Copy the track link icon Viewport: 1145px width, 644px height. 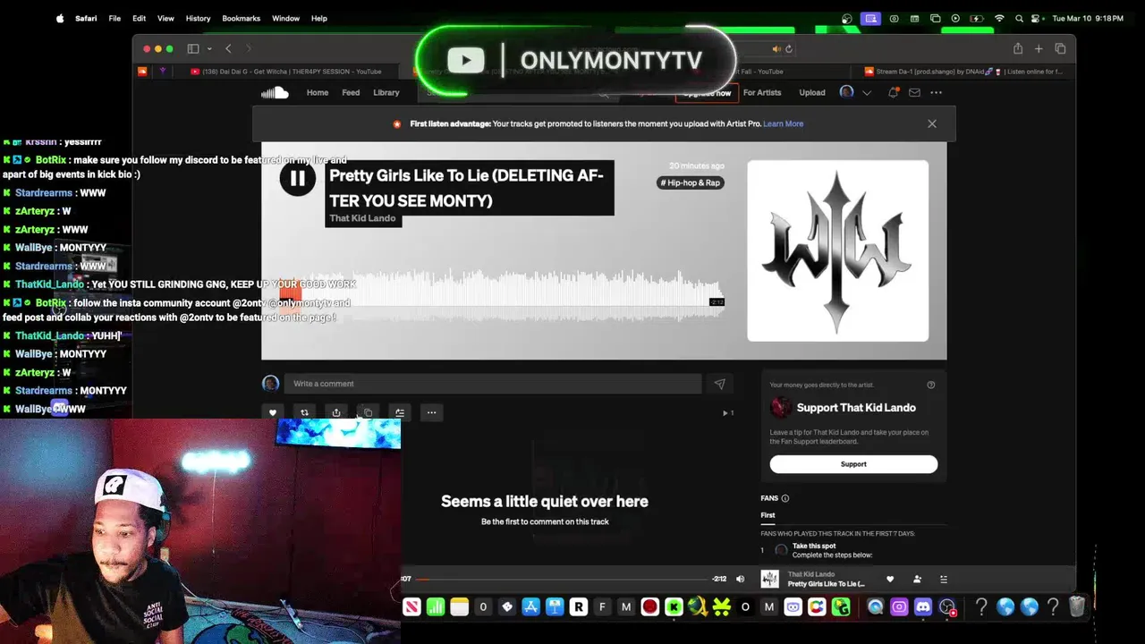point(368,412)
